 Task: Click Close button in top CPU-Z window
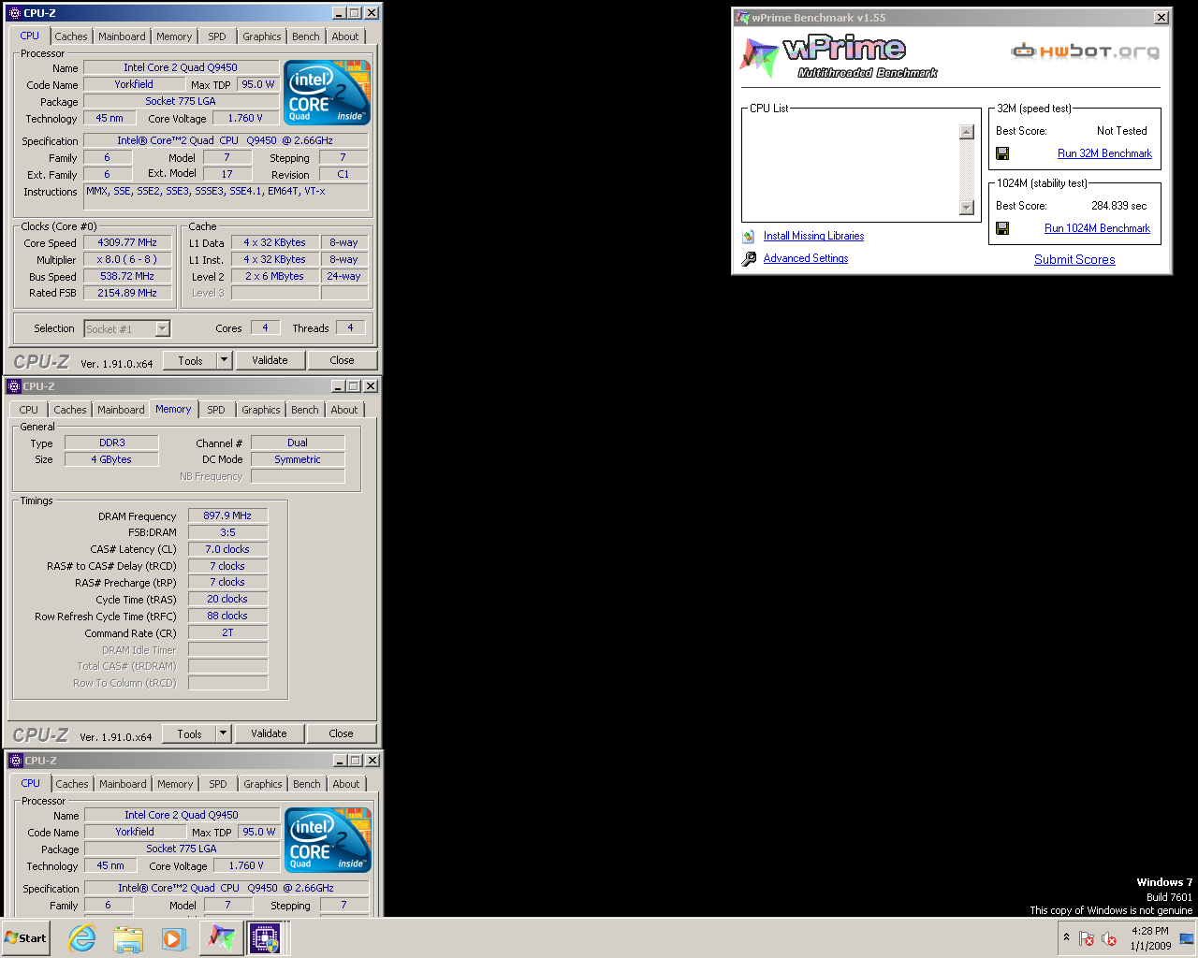[342, 360]
